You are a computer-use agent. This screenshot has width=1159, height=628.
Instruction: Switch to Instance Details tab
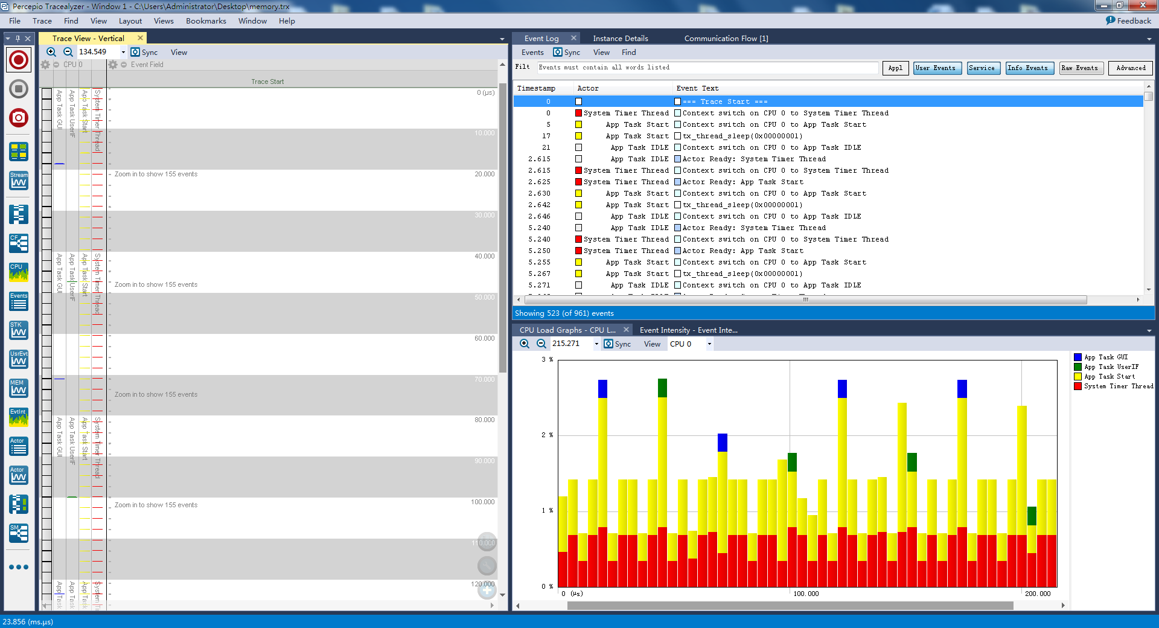(621, 38)
